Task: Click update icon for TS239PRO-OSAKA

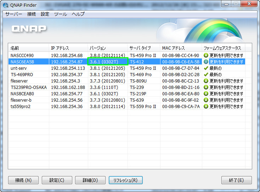Action: [206, 87]
